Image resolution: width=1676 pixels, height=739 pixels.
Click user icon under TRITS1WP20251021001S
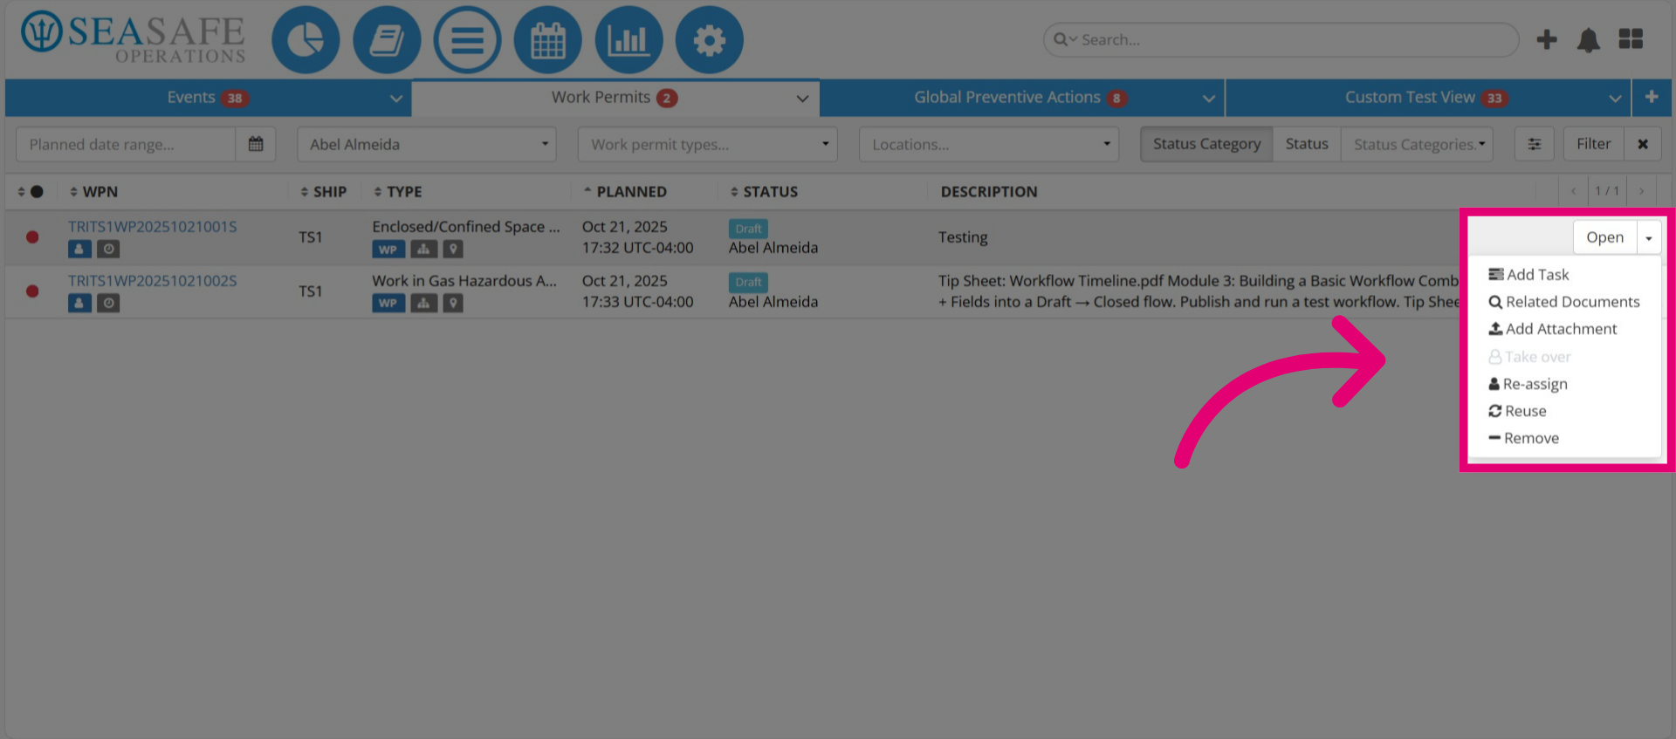tap(79, 249)
